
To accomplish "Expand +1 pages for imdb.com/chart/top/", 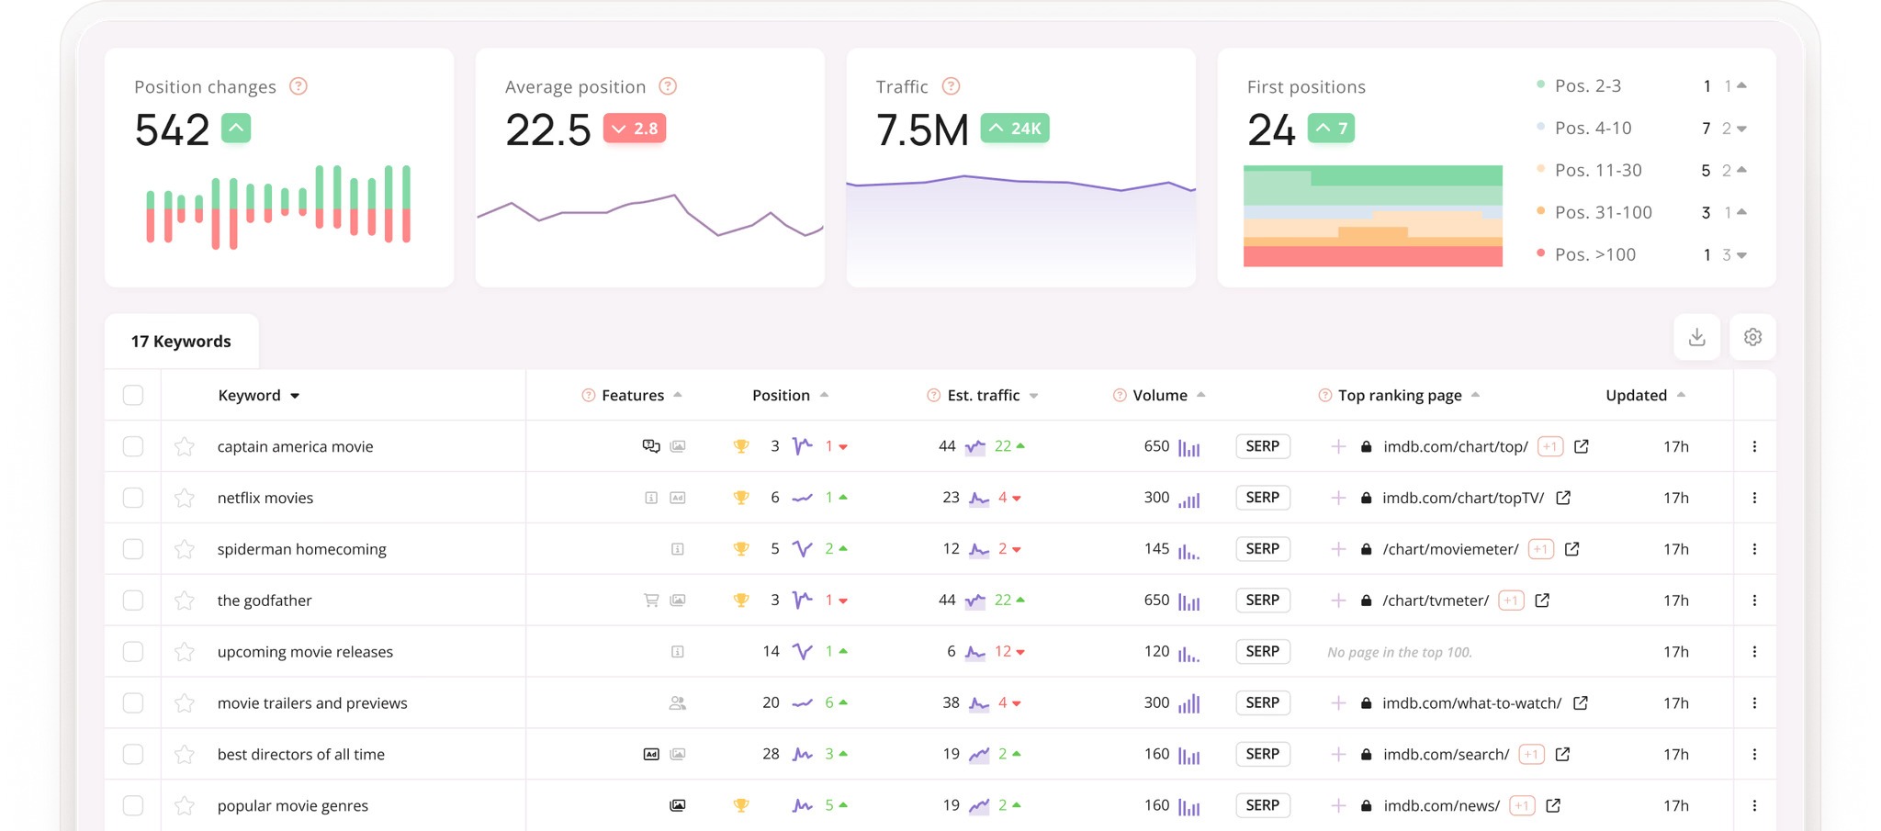I will (x=1550, y=446).
